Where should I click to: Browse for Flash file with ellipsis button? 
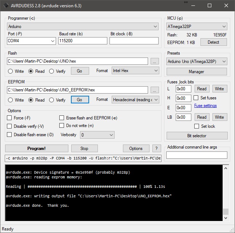tap(155, 61)
